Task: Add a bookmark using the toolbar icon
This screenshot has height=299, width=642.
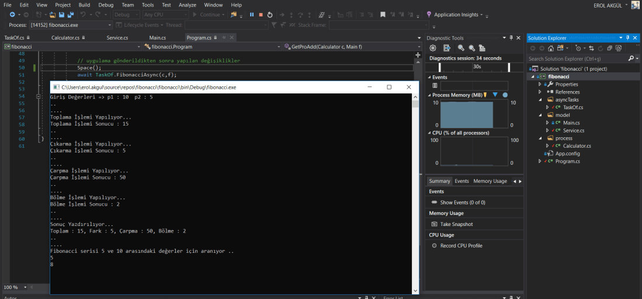Action: coord(383,15)
